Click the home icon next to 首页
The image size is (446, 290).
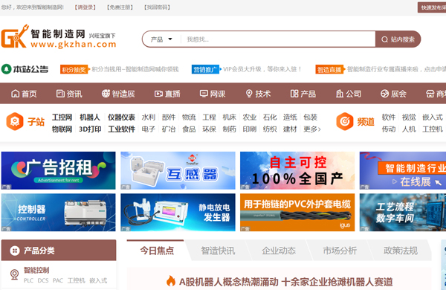(x=15, y=94)
